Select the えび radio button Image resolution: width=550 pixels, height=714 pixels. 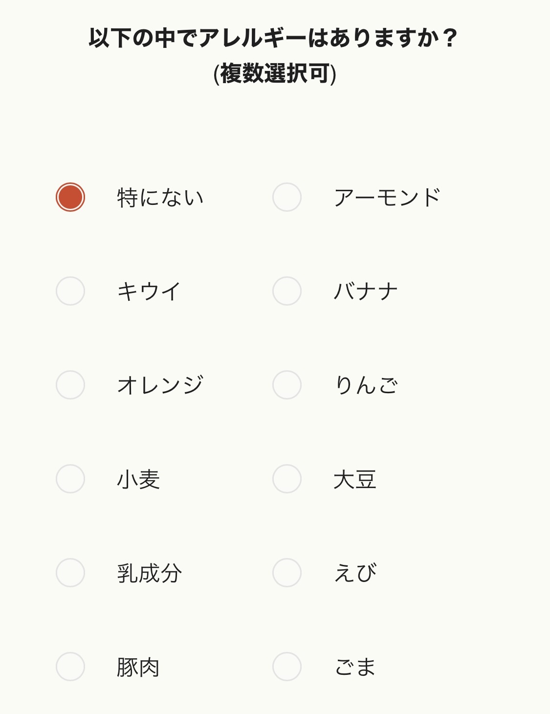click(287, 573)
